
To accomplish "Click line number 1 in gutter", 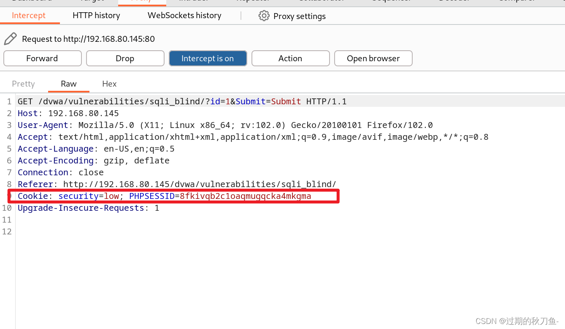I will coord(9,101).
